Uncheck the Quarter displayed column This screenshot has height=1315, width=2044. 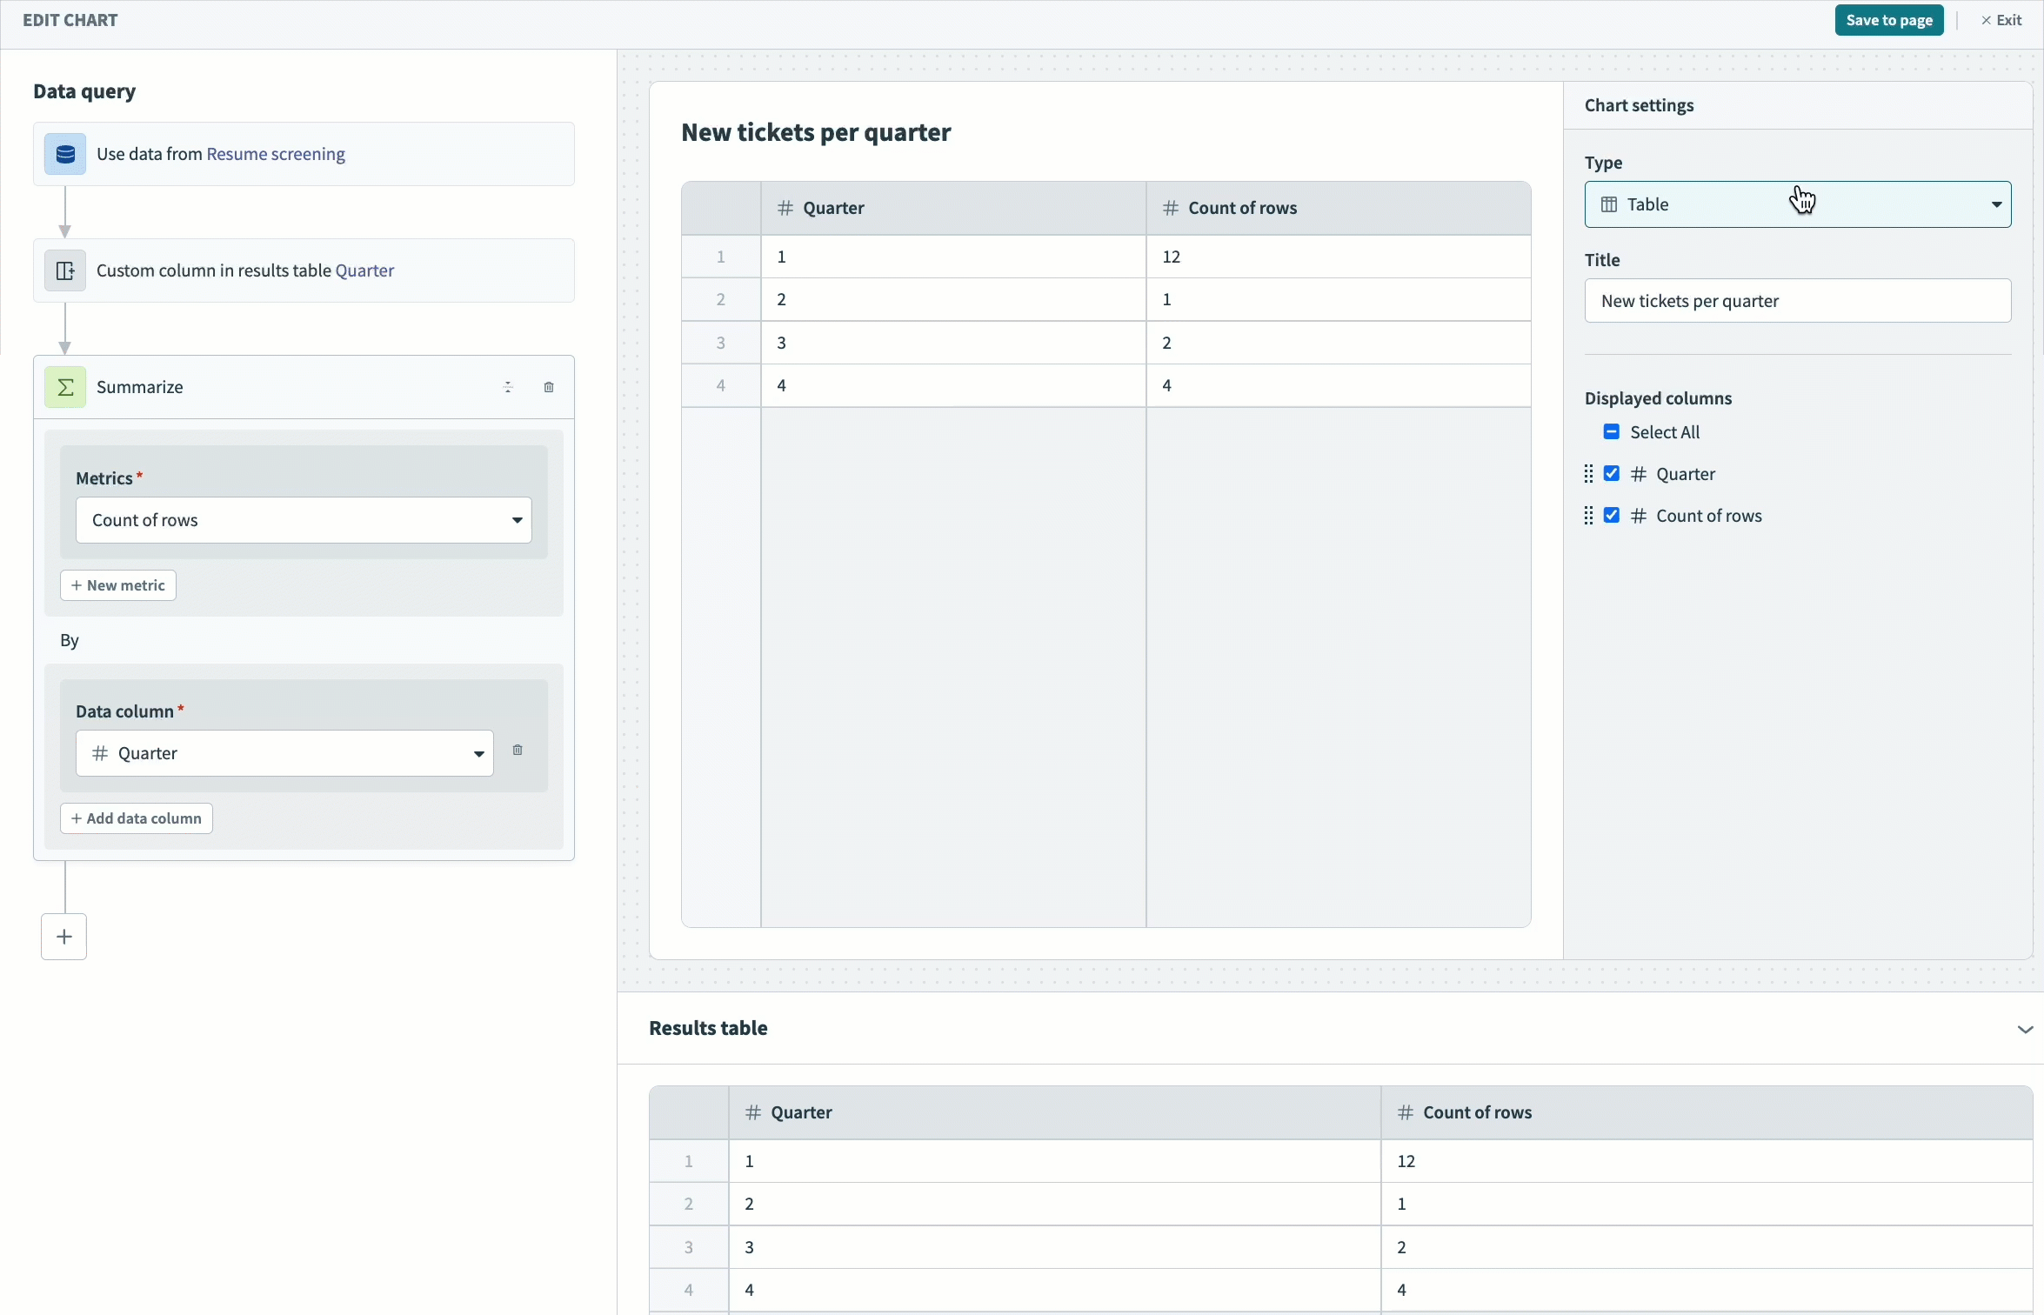[x=1611, y=473]
